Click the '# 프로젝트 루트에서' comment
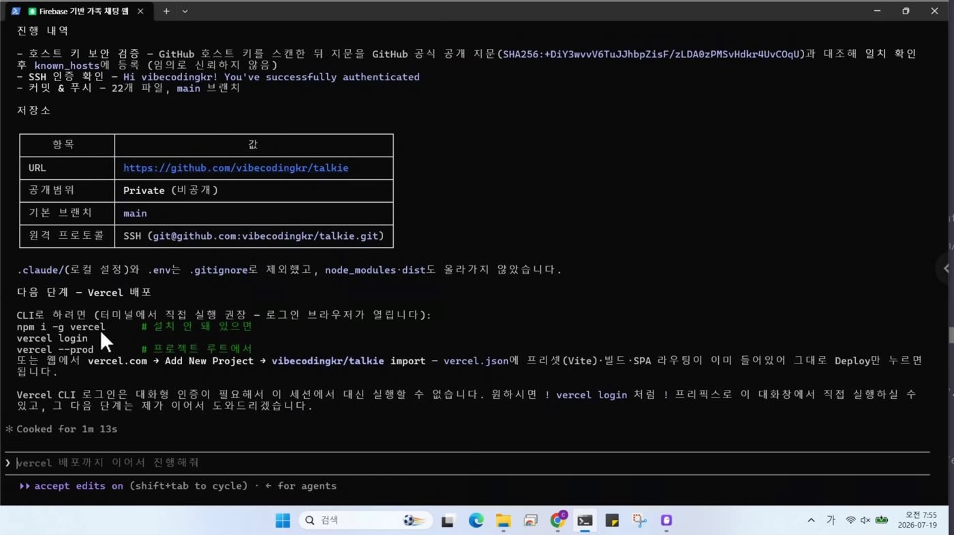The height and width of the screenshot is (535, 954). (197, 350)
